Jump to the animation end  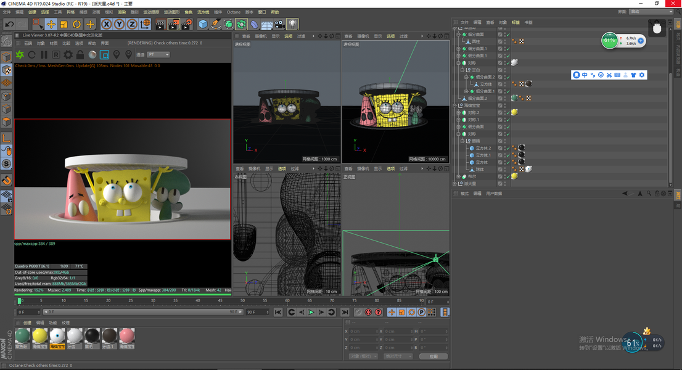[345, 312]
